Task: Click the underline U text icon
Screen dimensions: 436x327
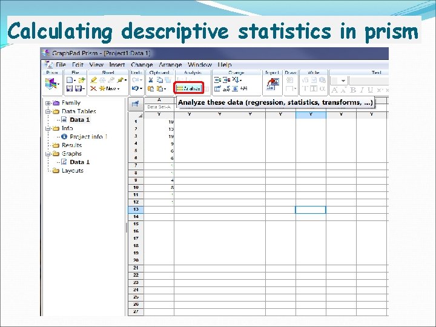Action: tap(371, 90)
